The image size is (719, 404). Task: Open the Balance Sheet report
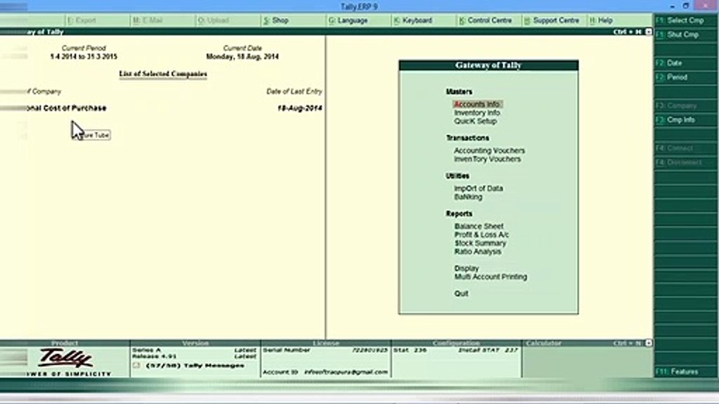pyautogui.click(x=479, y=226)
